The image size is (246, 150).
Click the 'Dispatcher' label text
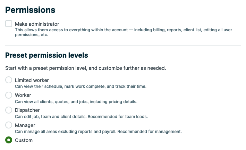pyautogui.click(x=27, y=110)
